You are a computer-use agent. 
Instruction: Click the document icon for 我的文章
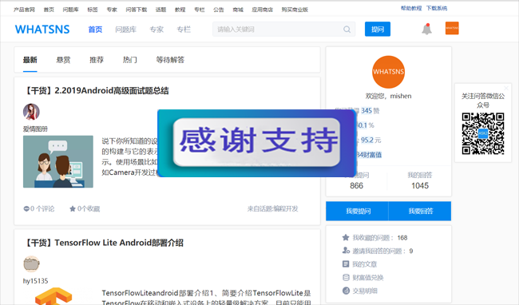346,264
